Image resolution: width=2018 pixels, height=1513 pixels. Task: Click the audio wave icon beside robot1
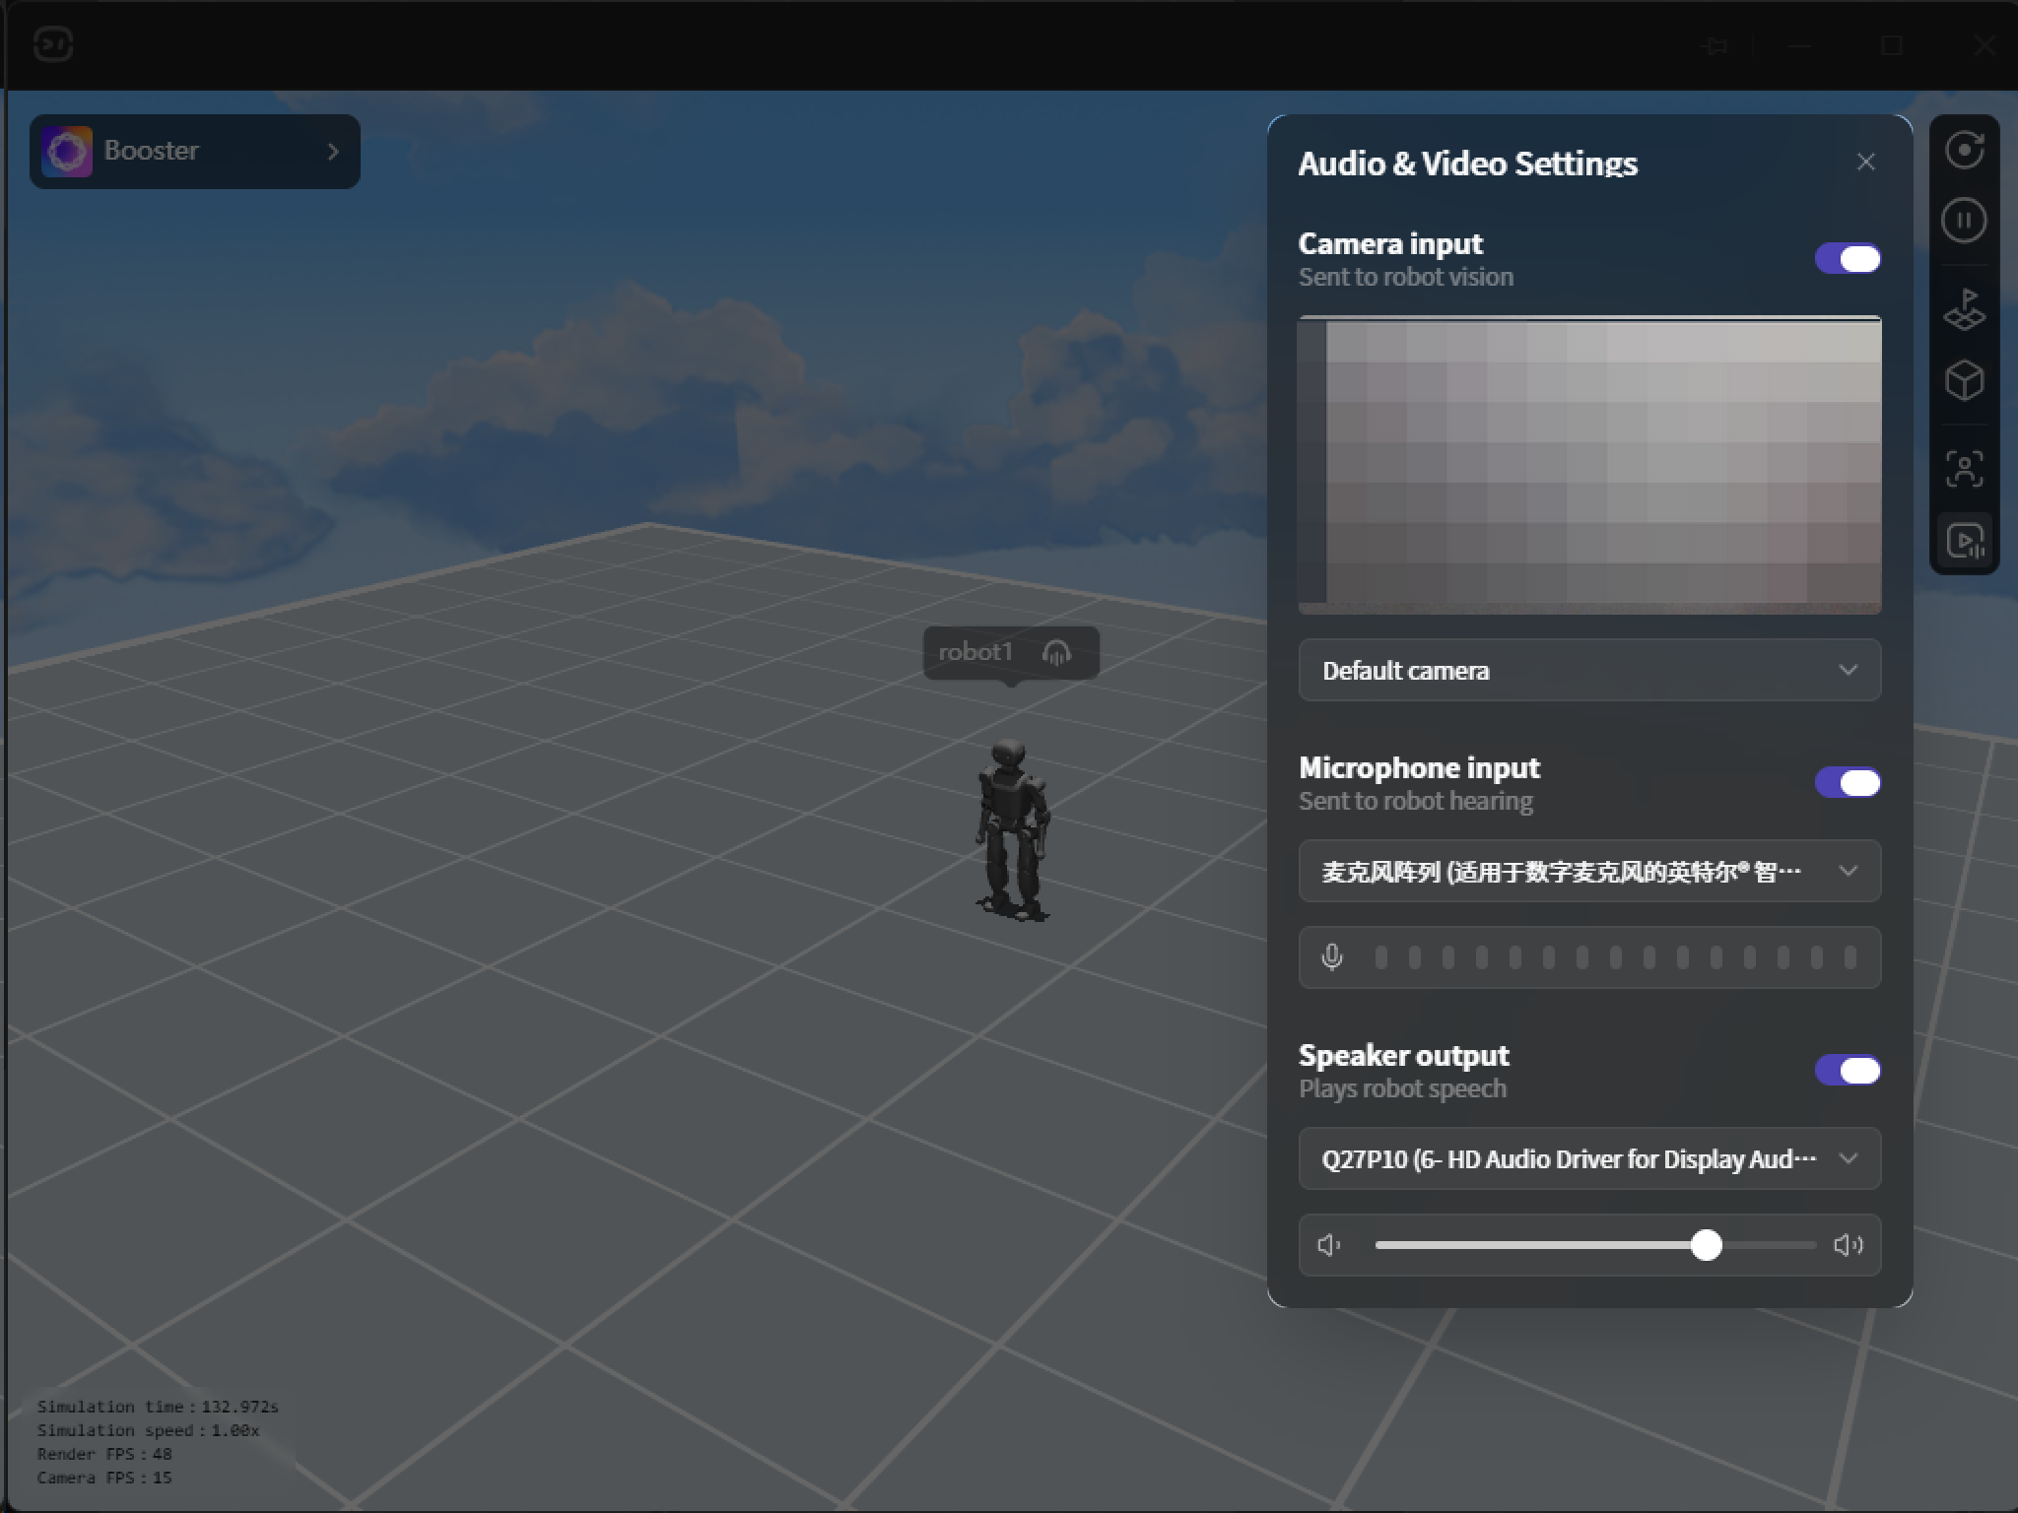1056,652
